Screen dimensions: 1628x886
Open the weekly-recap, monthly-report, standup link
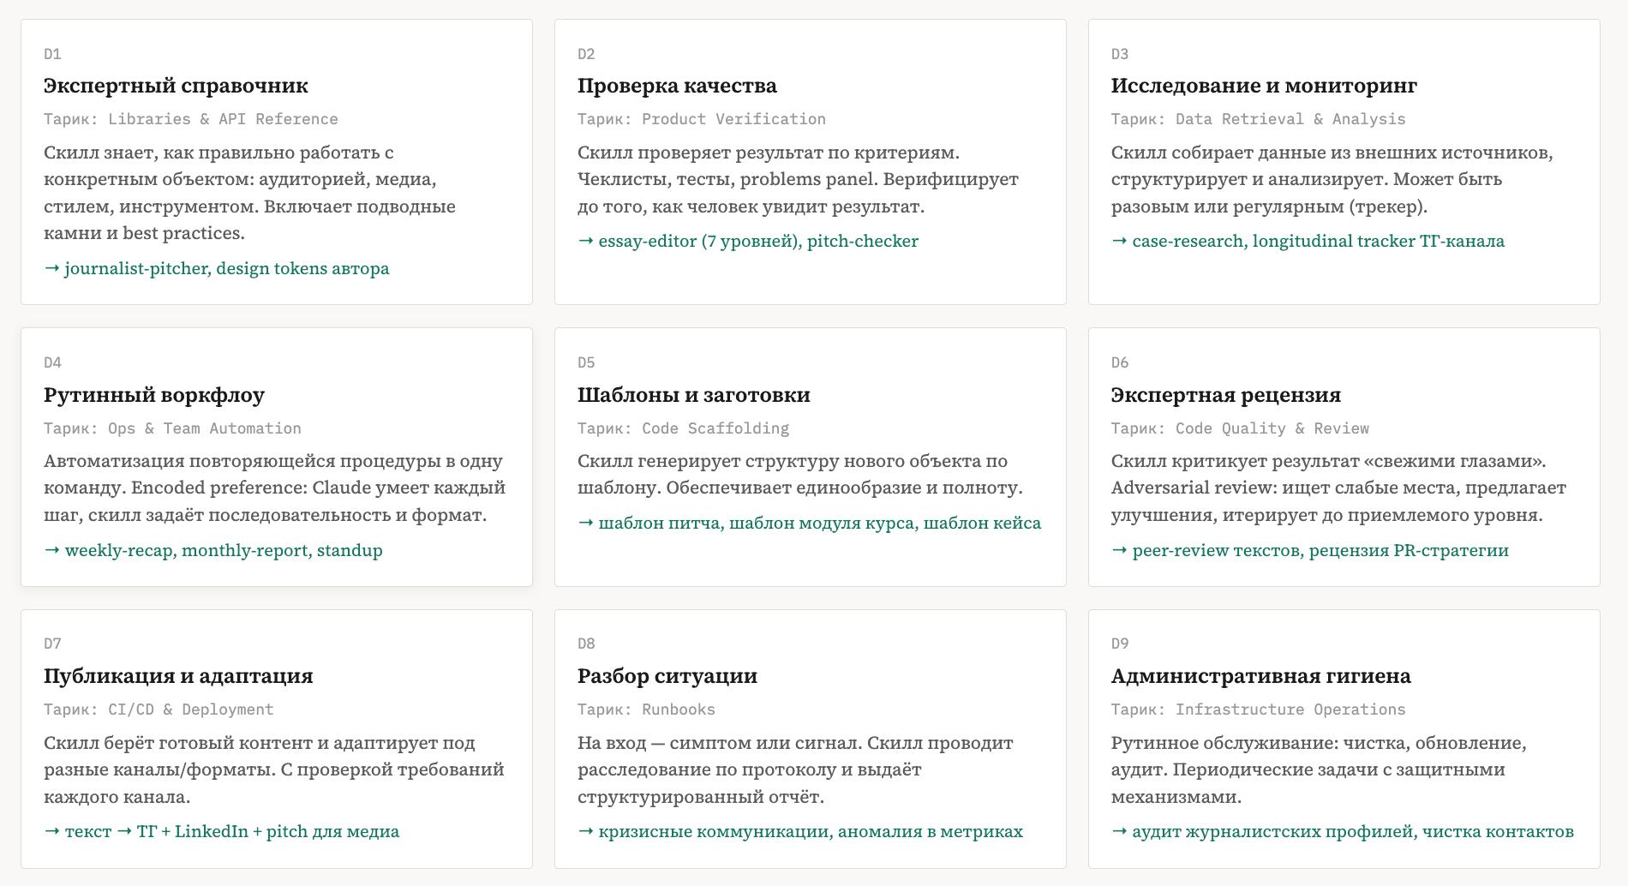coord(213,550)
